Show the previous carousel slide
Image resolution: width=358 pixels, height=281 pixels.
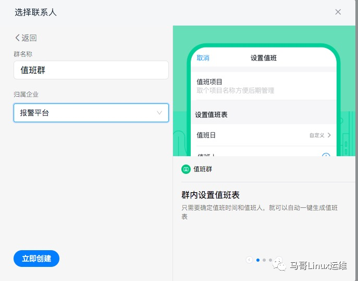pos(249,260)
